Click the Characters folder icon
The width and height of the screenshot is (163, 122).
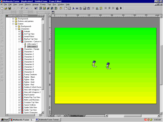pyautogui.click(x=19, y=29)
